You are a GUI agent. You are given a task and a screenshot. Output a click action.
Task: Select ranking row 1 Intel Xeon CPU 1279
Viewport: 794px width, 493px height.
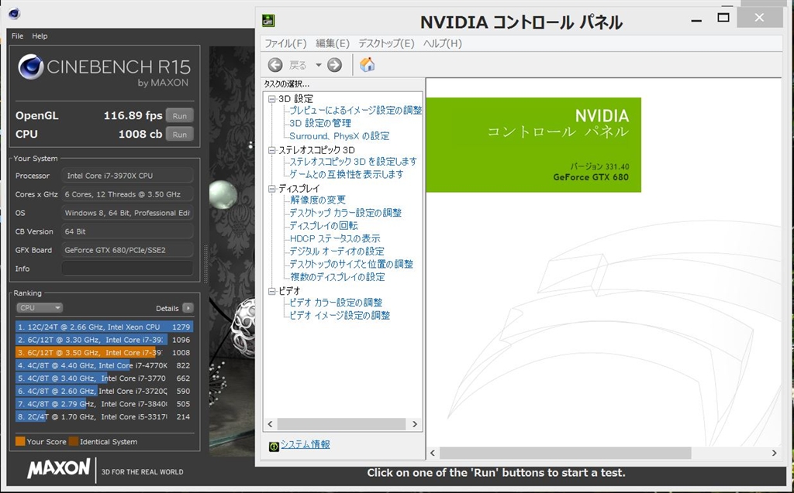[x=105, y=327]
